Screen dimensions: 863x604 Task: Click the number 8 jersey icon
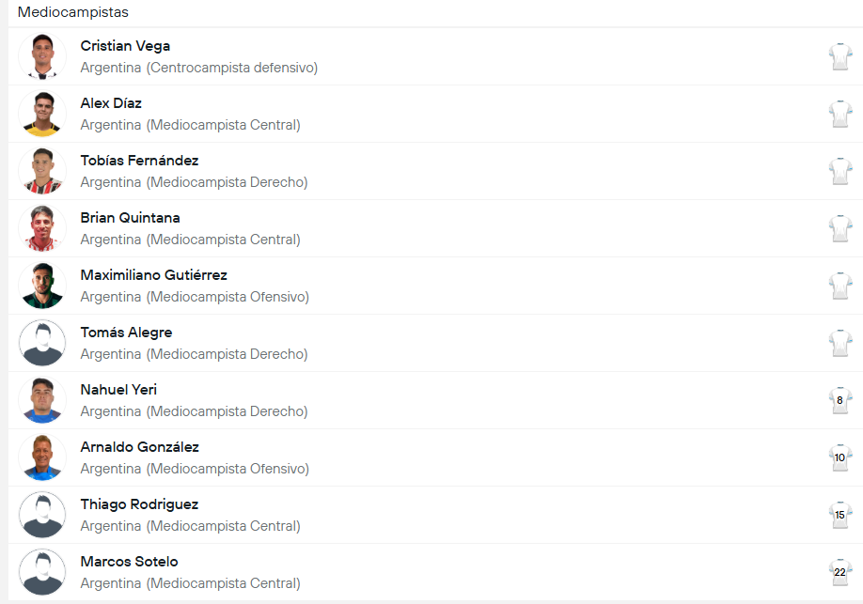pyautogui.click(x=839, y=400)
